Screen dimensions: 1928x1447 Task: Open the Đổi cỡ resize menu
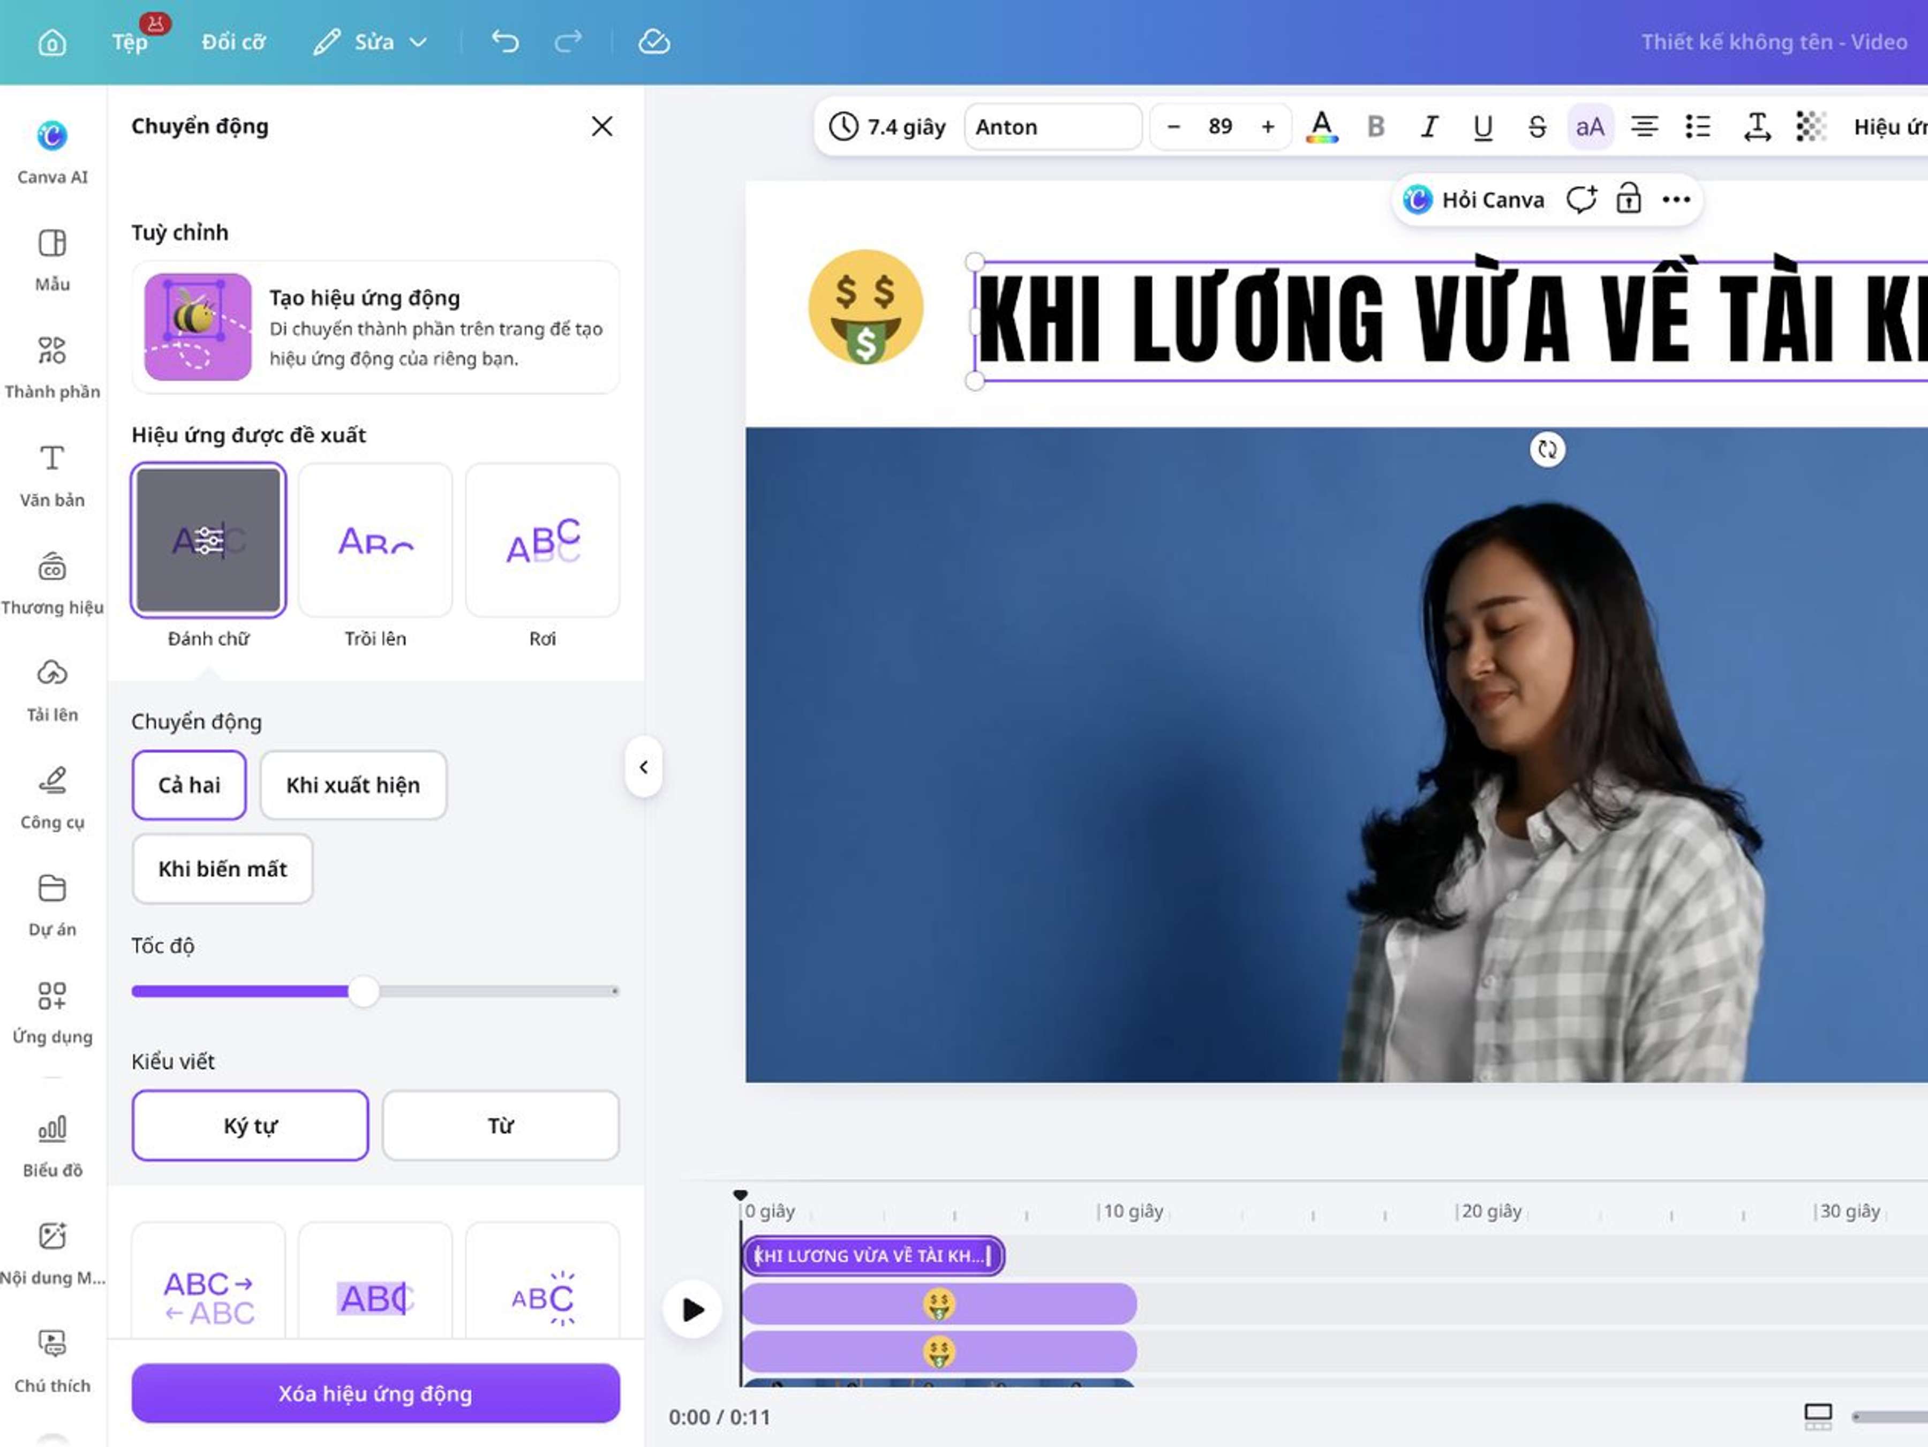click(234, 41)
